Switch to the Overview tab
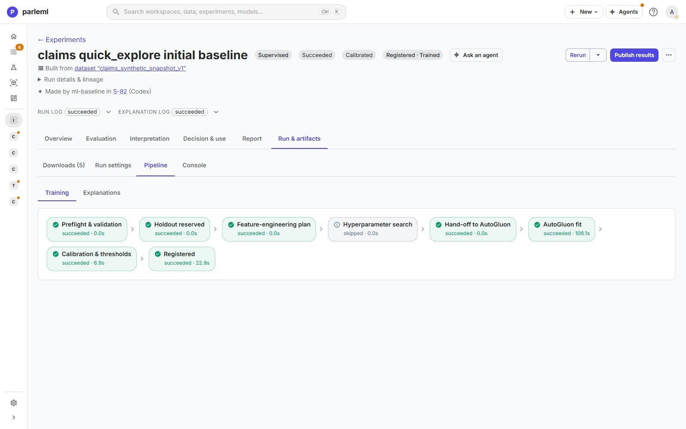The width and height of the screenshot is (686, 429). click(58, 139)
